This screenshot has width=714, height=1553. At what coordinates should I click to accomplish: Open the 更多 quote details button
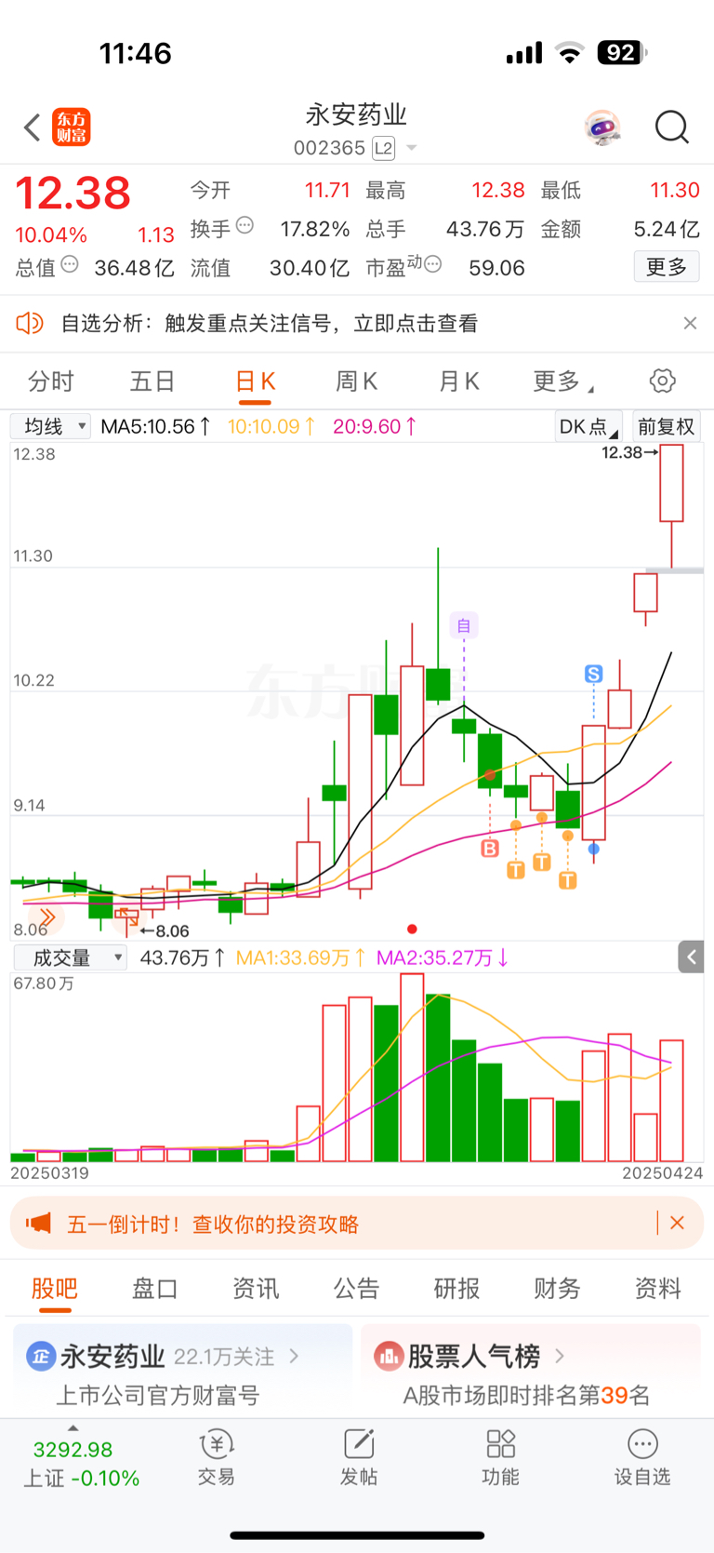pos(666,267)
